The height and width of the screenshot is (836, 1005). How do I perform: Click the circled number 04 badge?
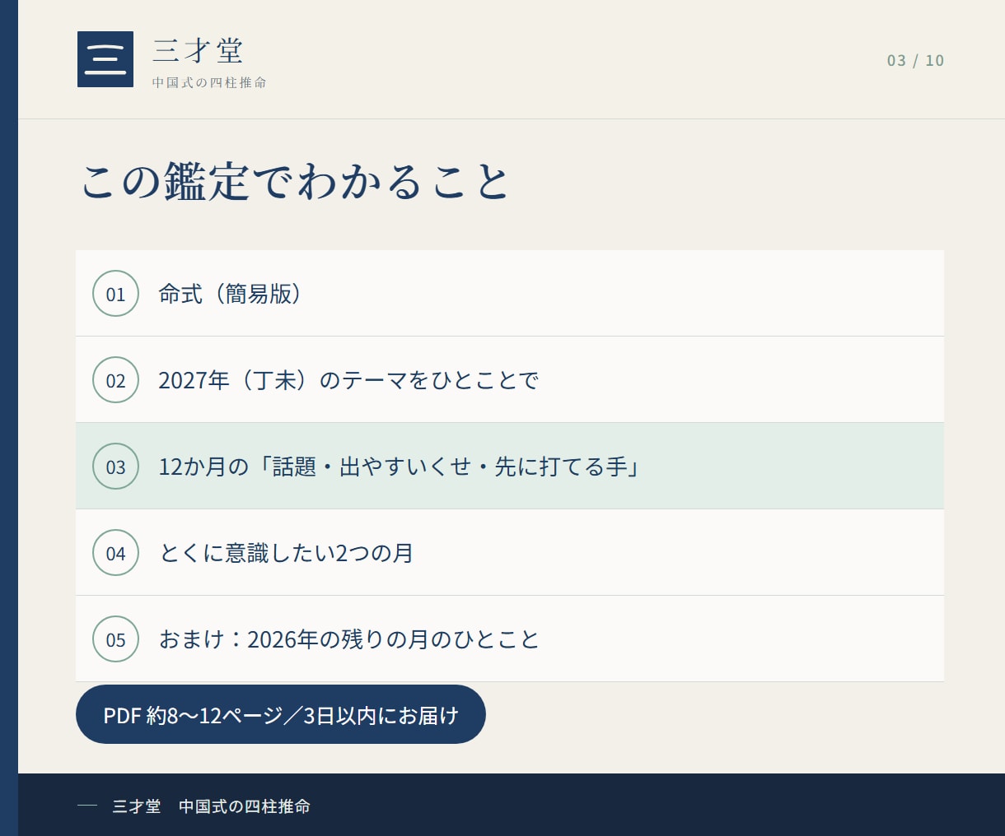coord(115,553)
